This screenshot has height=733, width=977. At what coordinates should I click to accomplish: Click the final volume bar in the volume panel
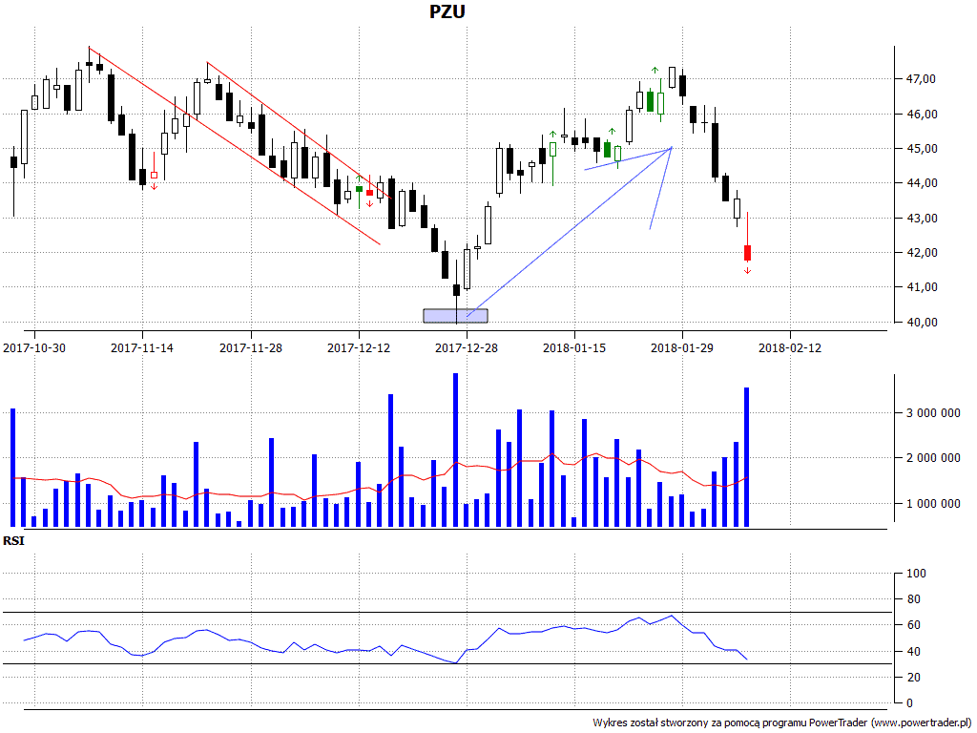746,457
